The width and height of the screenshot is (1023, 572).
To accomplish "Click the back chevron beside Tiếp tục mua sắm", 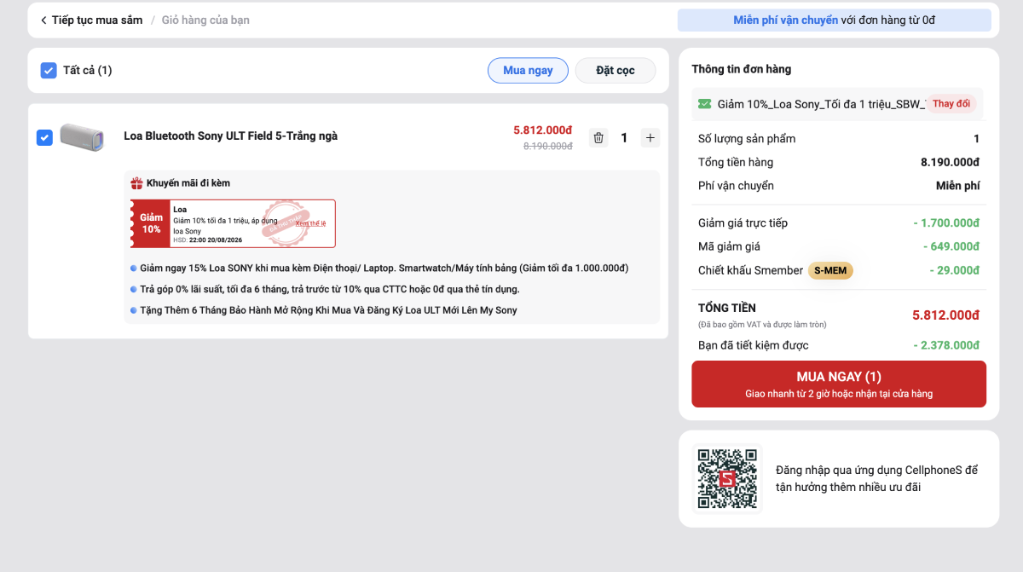I will pos(43,20).
